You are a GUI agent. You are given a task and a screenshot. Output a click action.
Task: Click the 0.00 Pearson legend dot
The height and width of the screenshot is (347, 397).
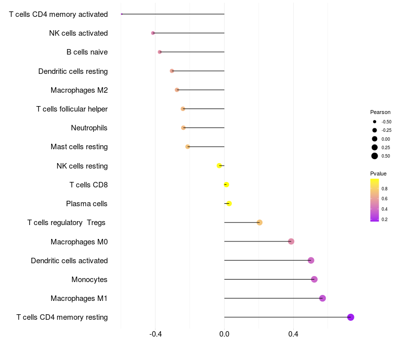pos(375,139)
